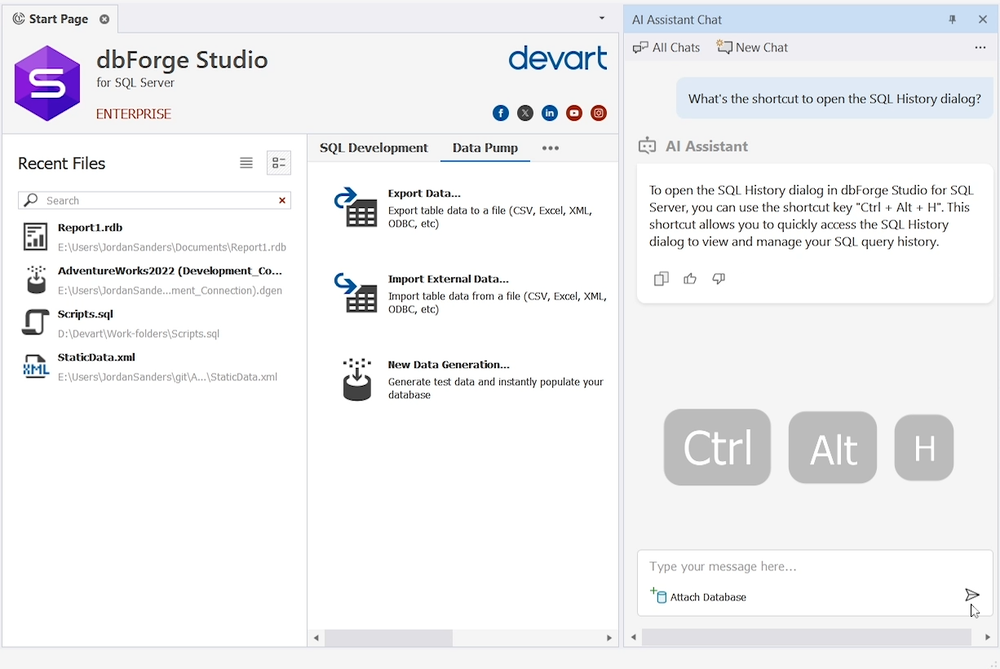Click the AdventureWorks2022 data generator icon
1000x669 pixels.
[x=36, y=280]
